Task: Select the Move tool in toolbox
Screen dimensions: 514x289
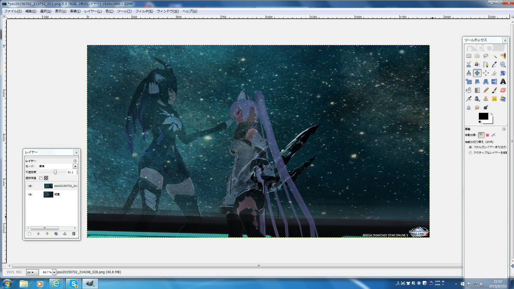Action: click(477, 73)
